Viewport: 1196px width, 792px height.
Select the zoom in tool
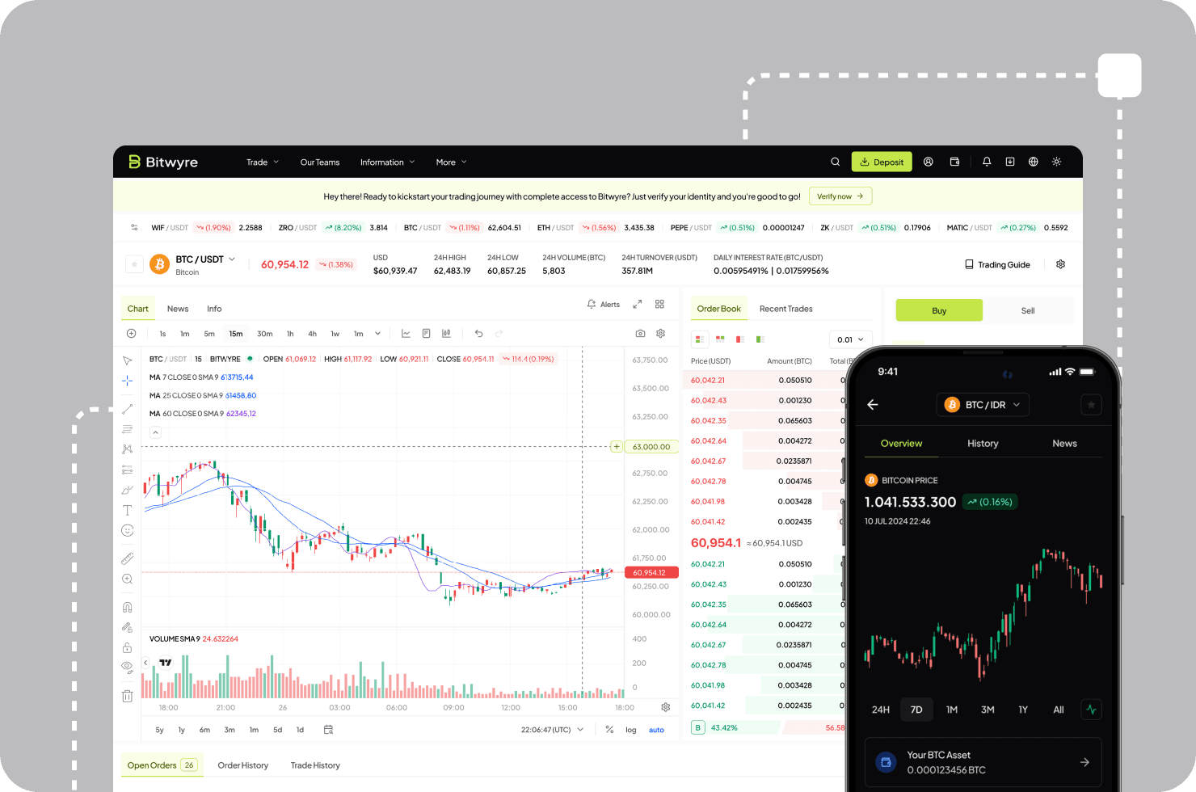127,579
